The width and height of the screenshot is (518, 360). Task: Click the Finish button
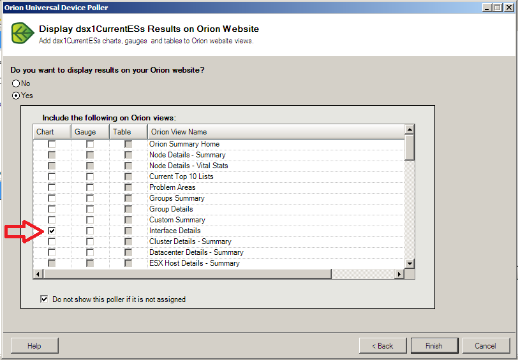pyautogui.click(x=434, y=345)
